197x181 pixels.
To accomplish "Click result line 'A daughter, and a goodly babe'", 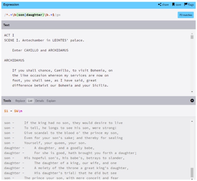I will 64,148.
